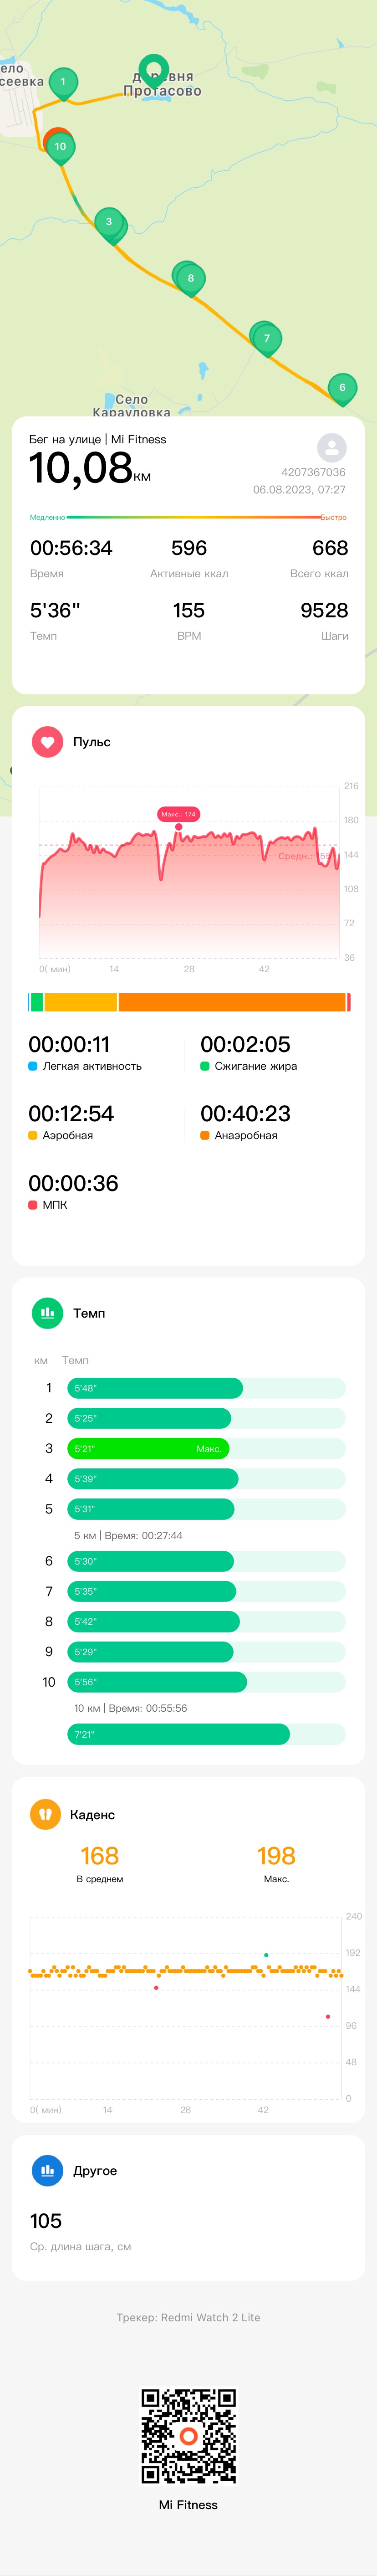
Task: Click the yellow aerobic zone bar segment
Action: coord(81,1002)
